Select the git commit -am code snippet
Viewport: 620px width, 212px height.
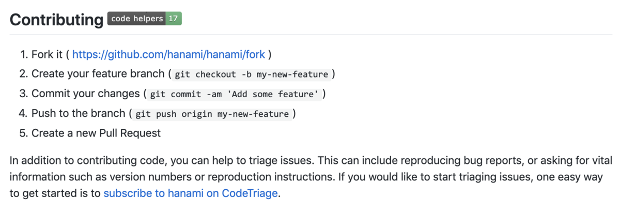tap(234, 94)
